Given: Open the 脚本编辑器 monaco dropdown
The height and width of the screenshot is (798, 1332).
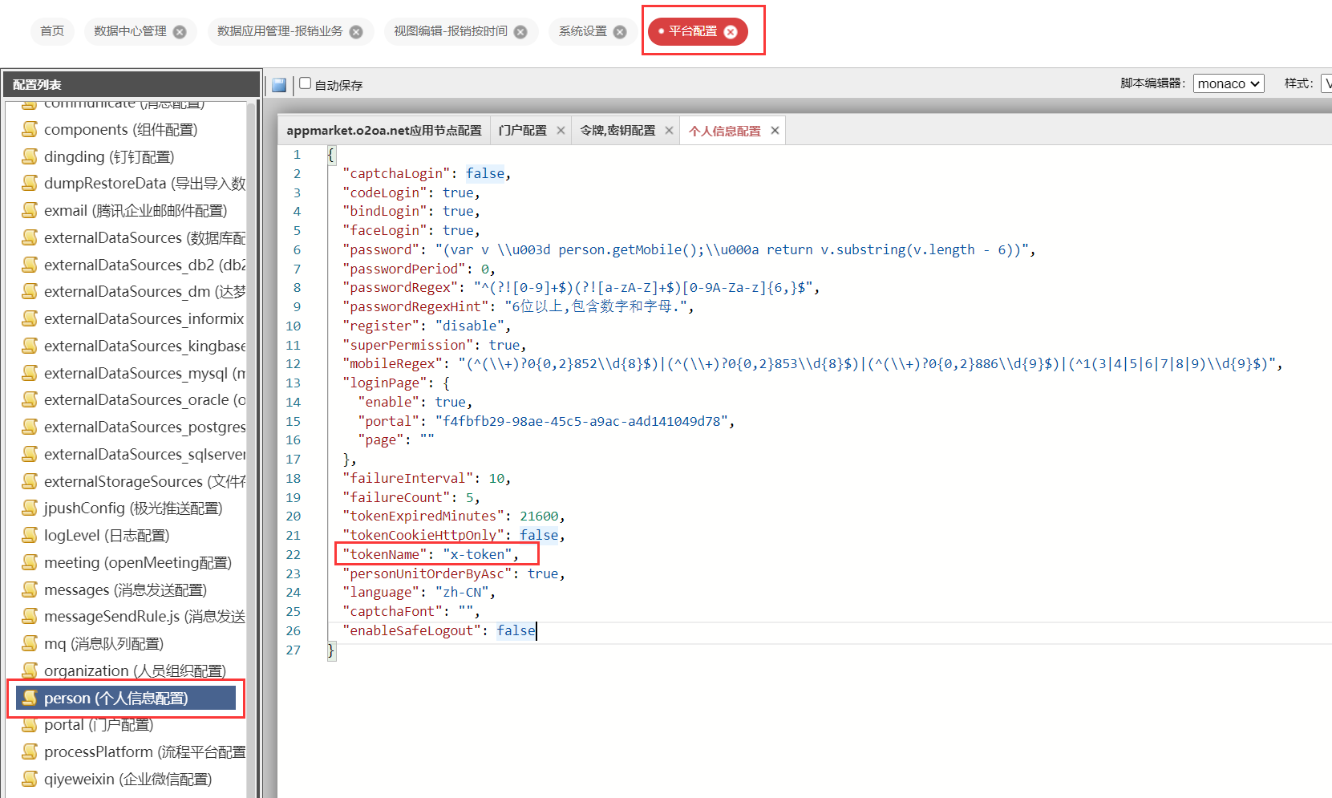Looking at the screenshot, I should (x=1228, y=83).
